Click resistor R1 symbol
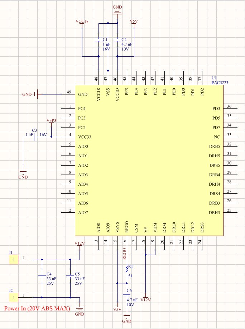 (126, 269)
